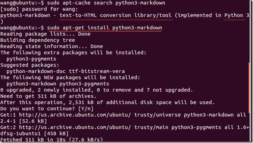Click the underlined apt-get install python3-markdown command
The height and width of the screenshot is (143, 253).
[104, 28]
